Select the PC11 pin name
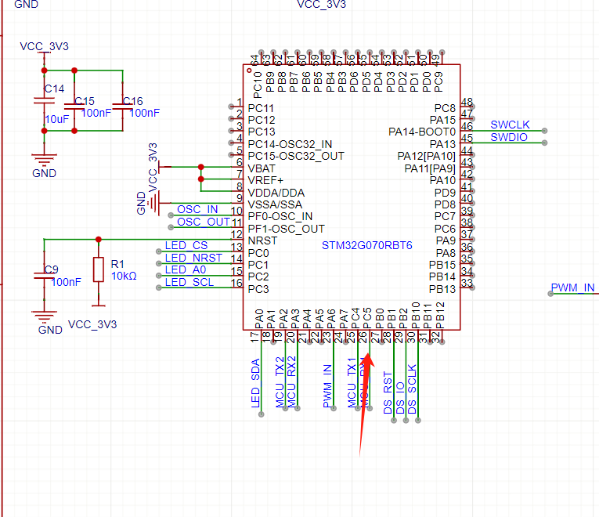The width and height of the screenshot is (599, 517). 262,108
